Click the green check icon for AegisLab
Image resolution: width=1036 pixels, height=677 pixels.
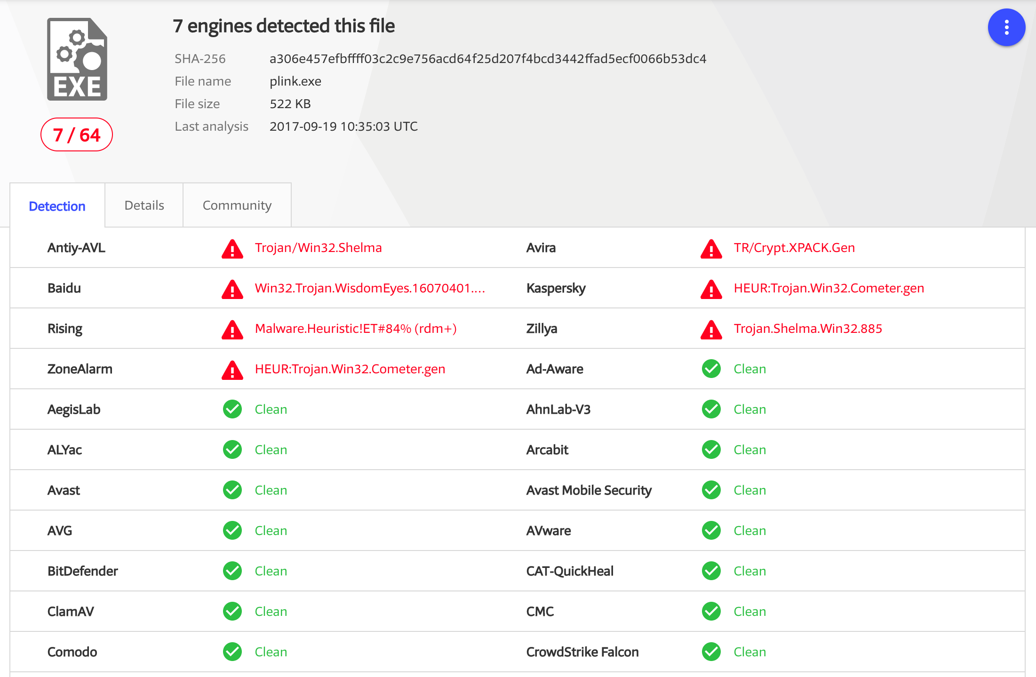(232, 409)
